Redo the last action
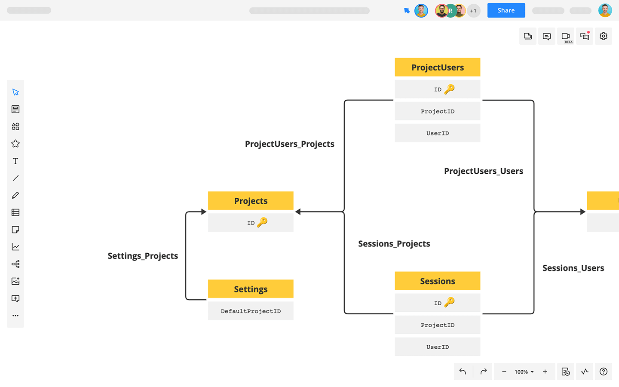619x387 pixels. pos(483,372)
